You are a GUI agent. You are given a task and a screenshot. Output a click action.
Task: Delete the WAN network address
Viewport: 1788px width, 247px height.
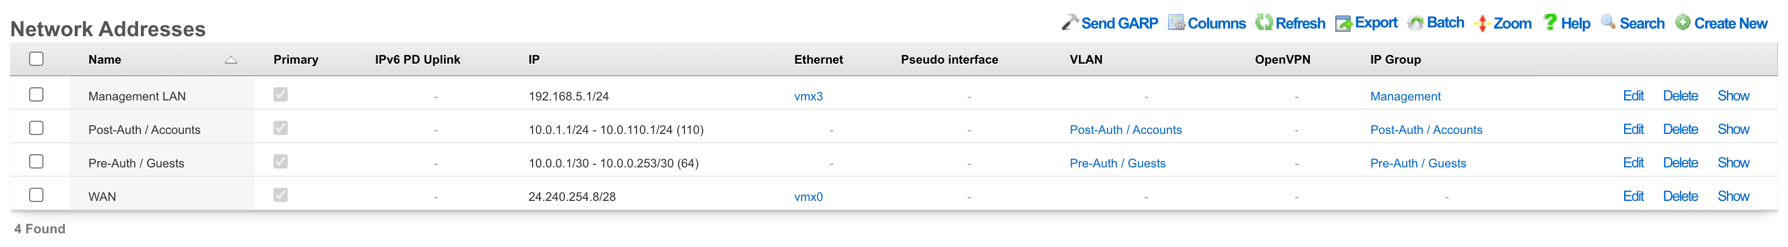click(x=1680, y=197)
